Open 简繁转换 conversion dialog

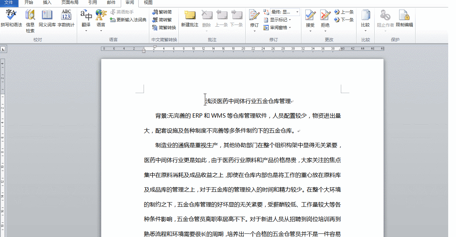coord(164,28)
